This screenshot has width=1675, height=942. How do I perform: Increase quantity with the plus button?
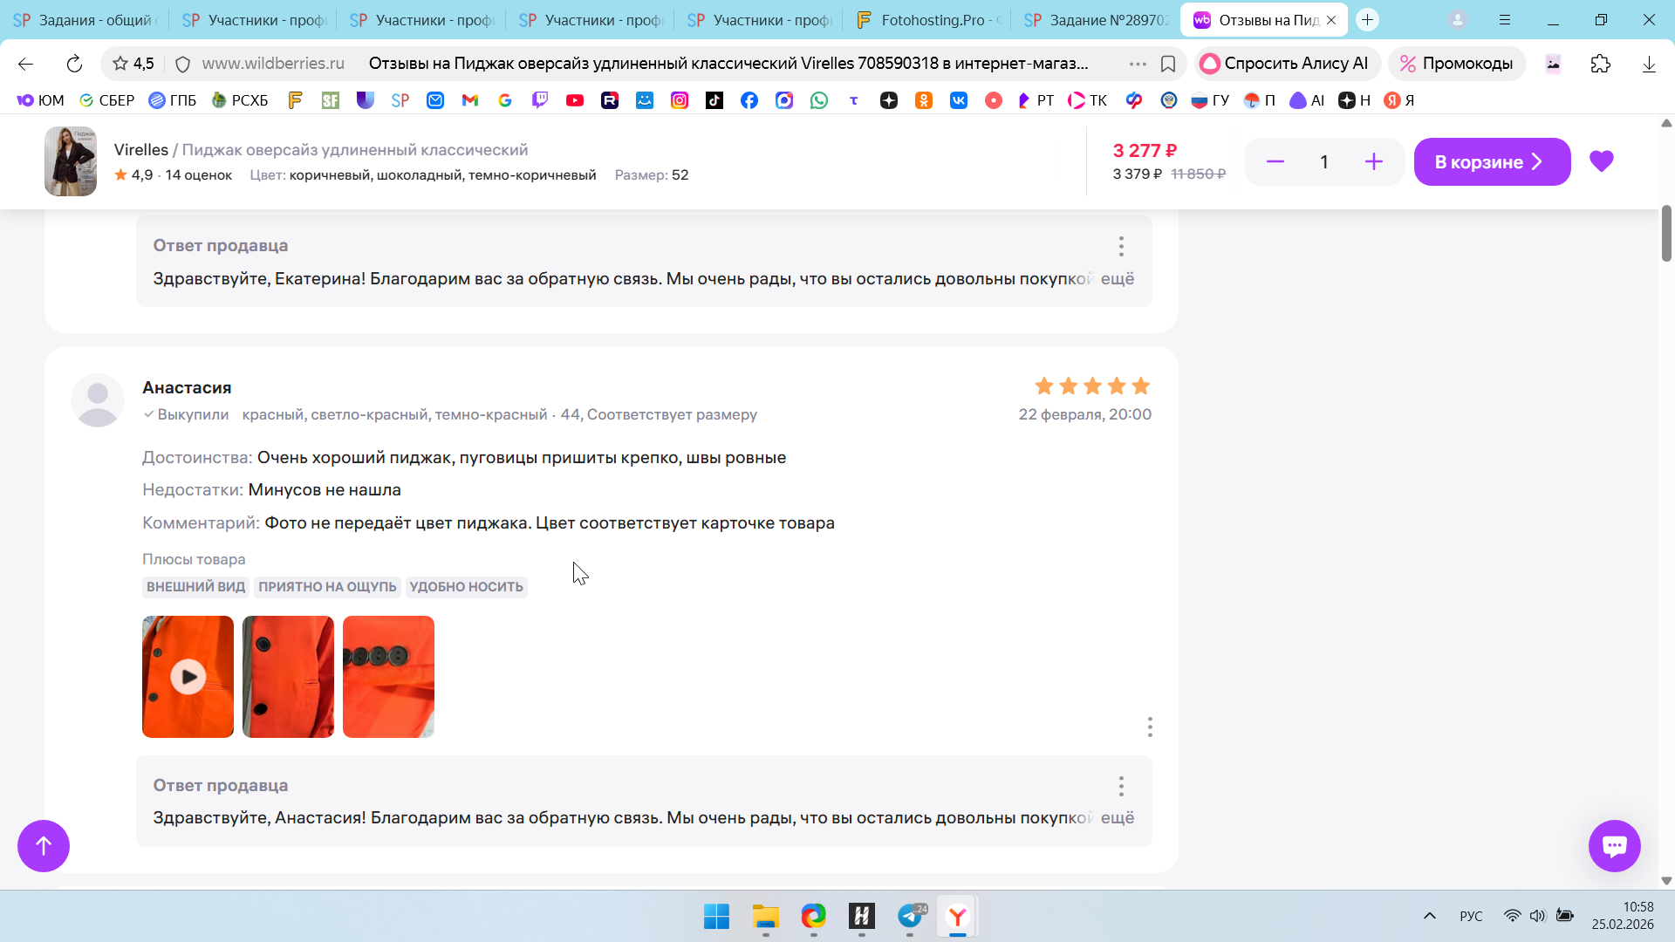tap(1373, 161)
